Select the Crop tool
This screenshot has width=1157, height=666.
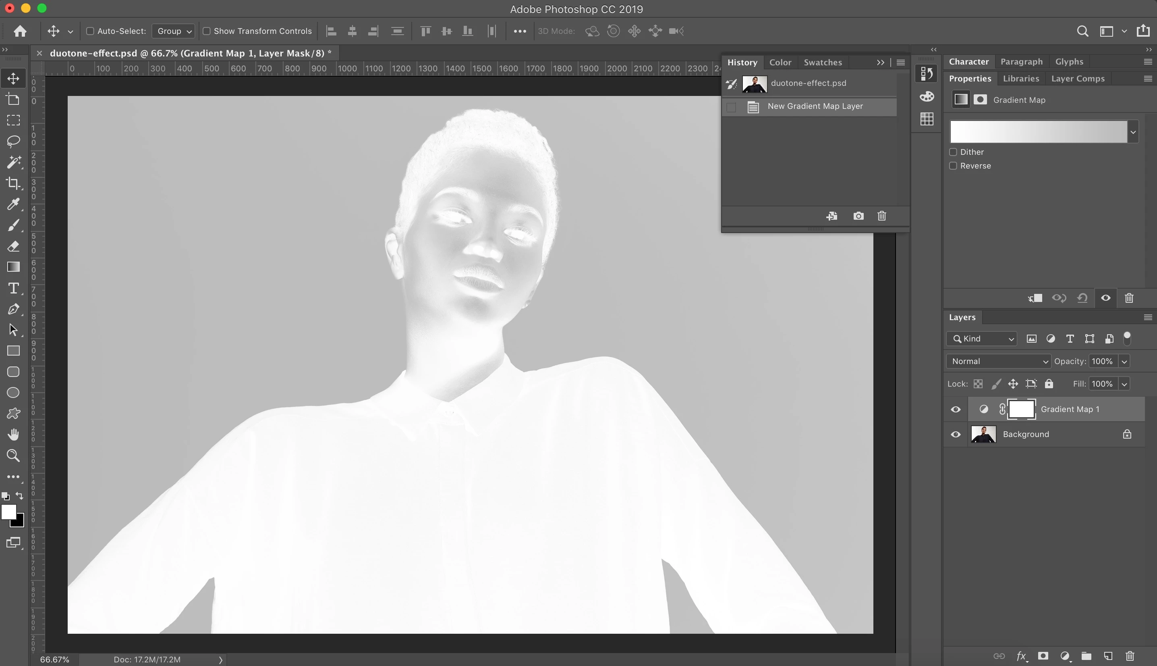tap(13, 183)
